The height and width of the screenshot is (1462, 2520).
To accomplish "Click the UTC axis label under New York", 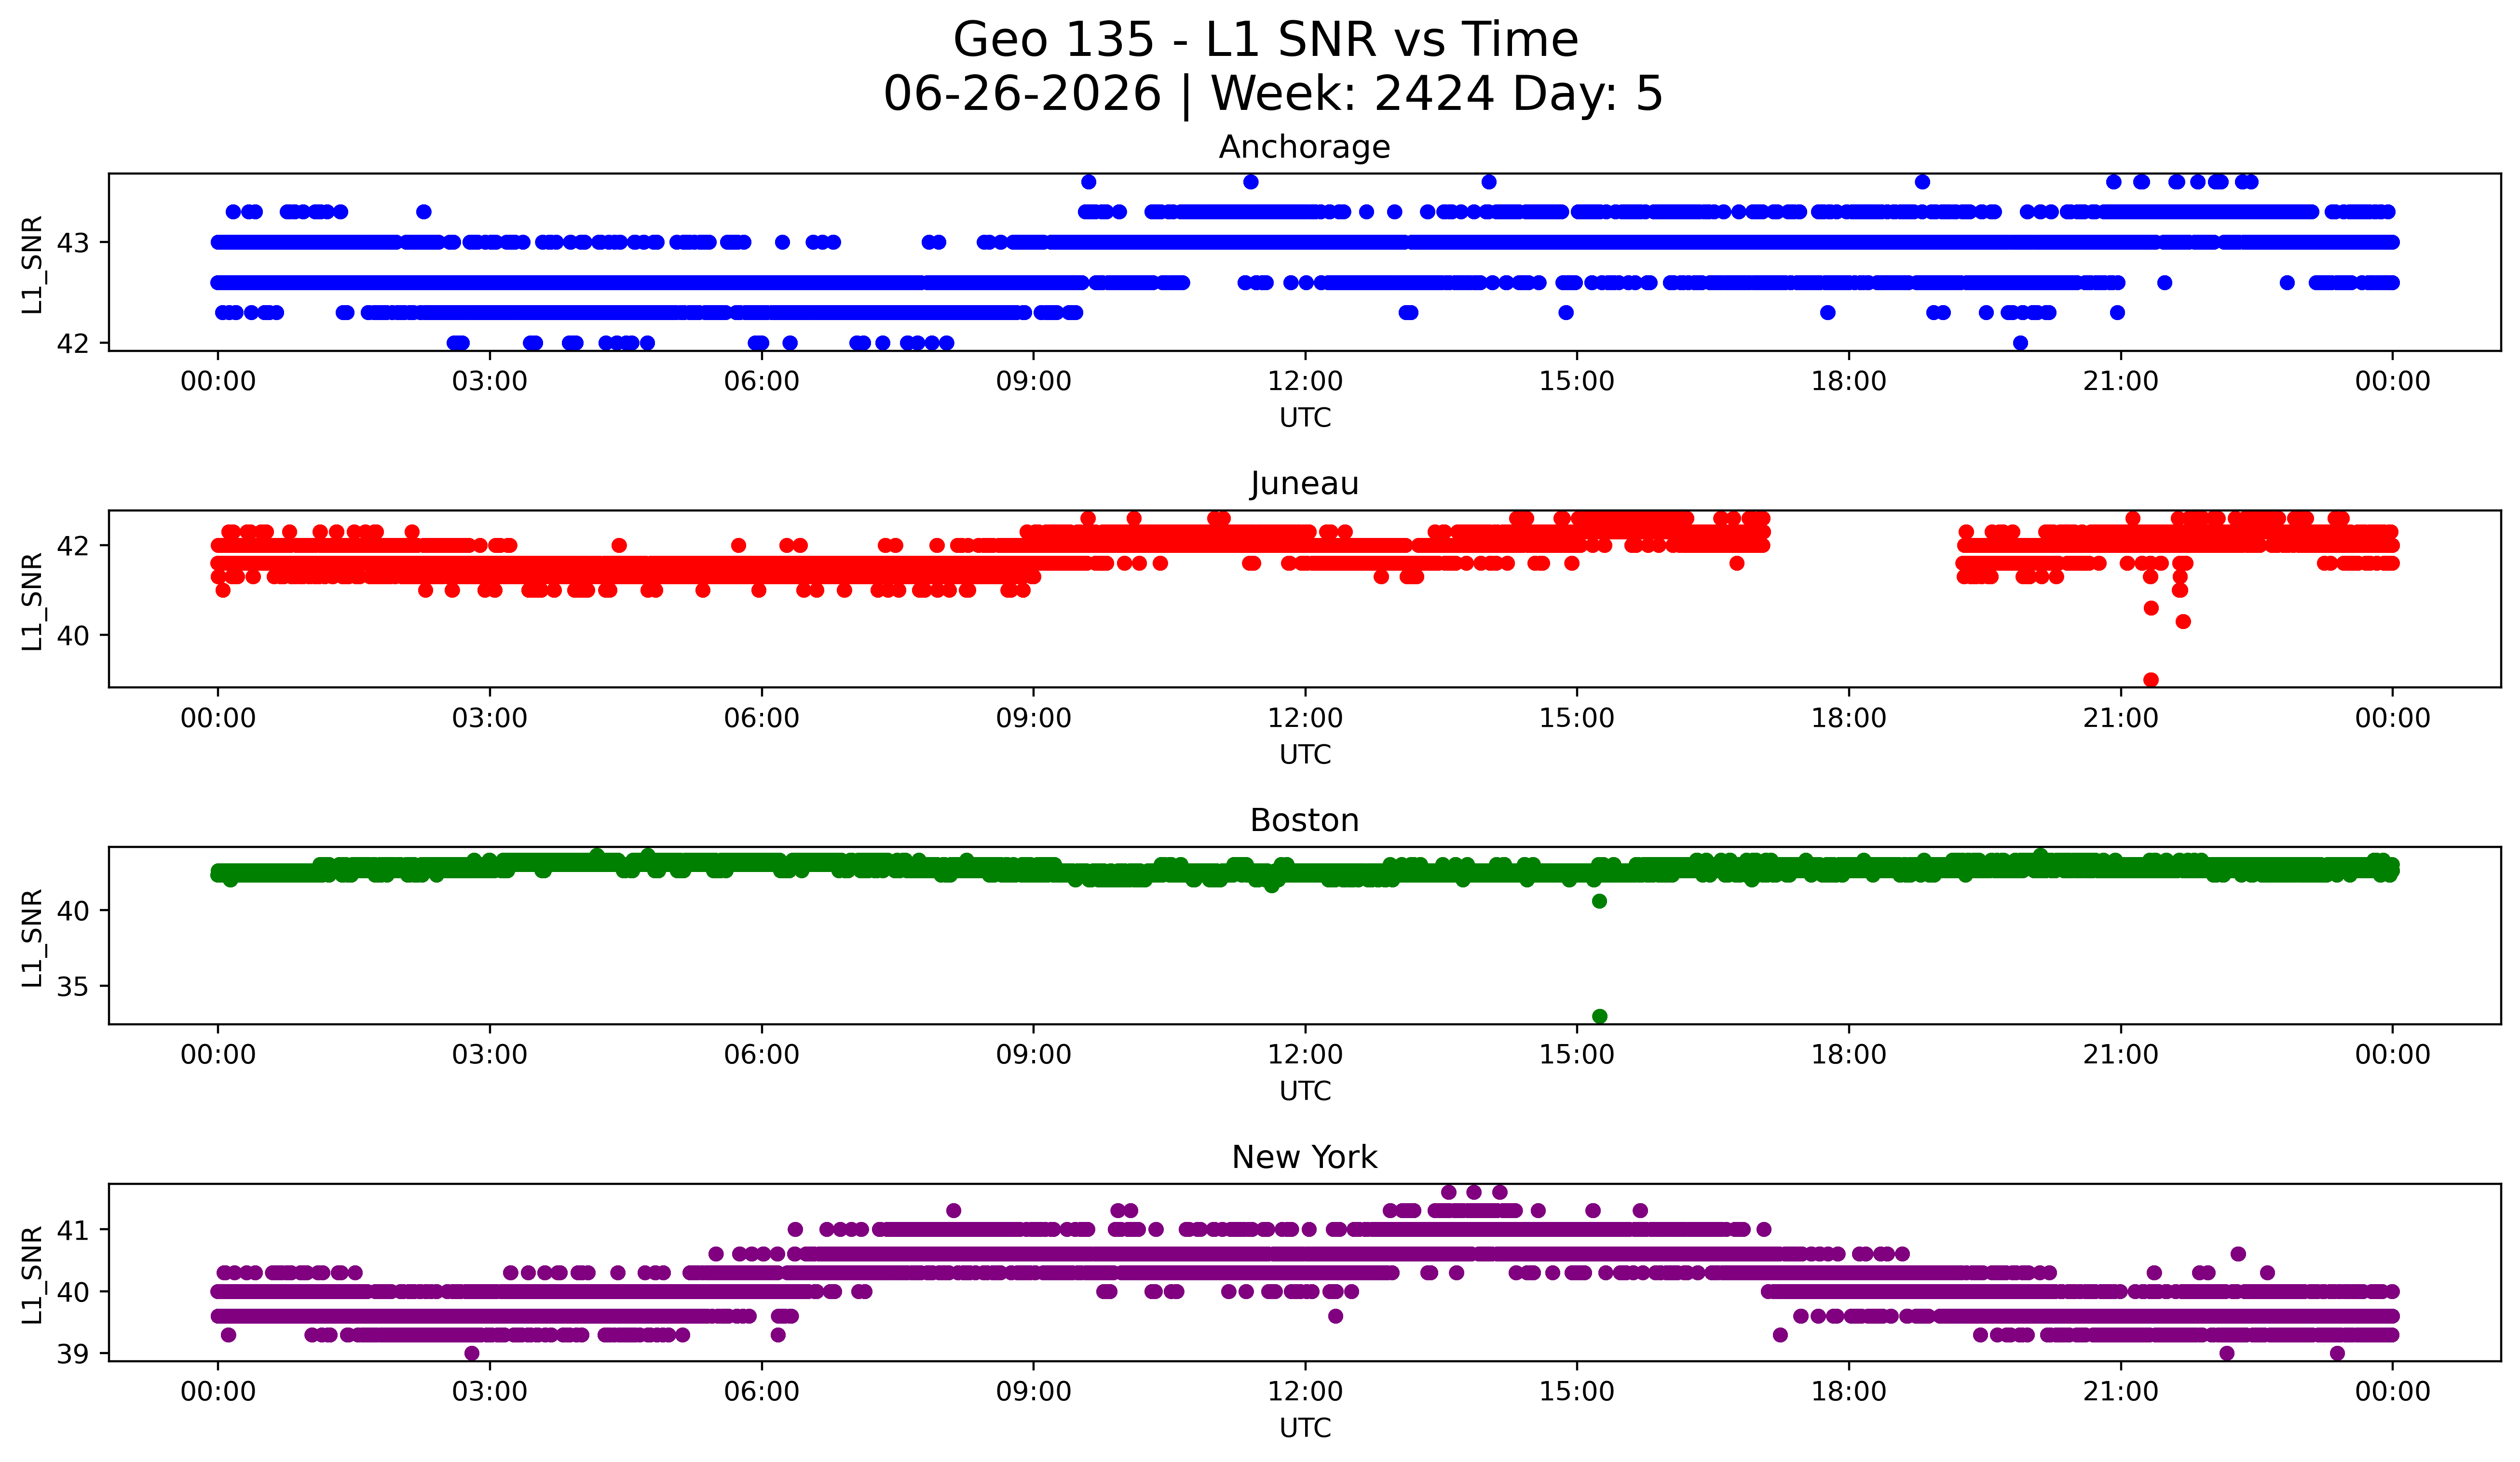I will (x=1305, y=1428).
